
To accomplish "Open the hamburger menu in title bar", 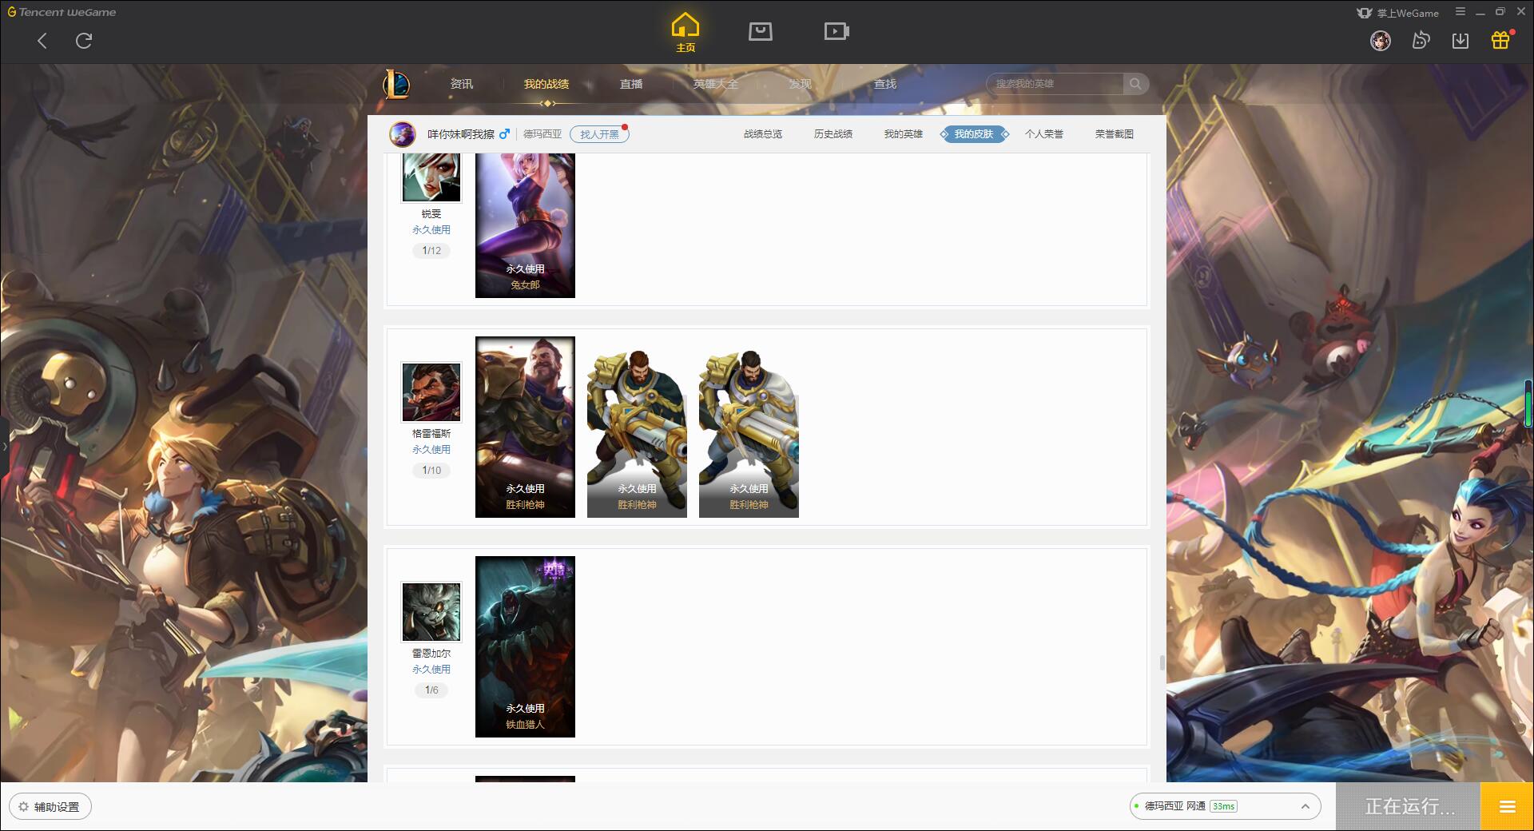I will tap(1460, 12).
